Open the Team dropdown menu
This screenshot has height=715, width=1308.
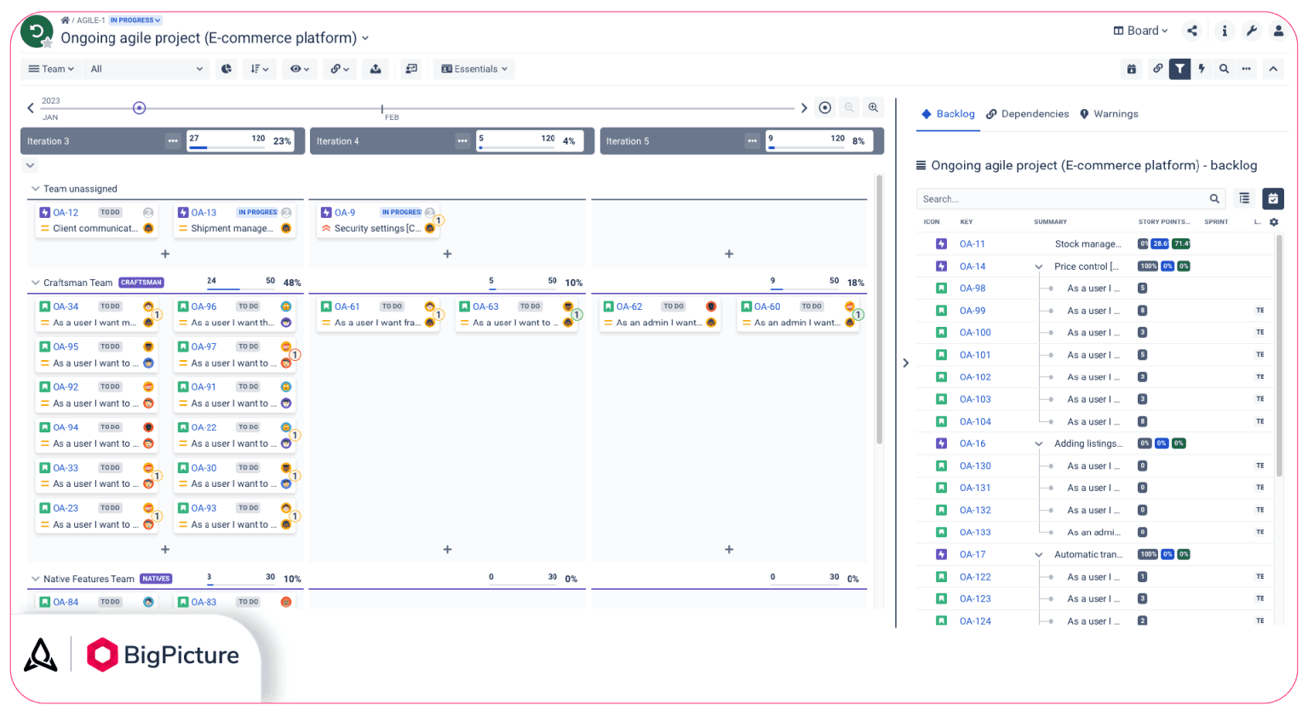click(51, 69)
